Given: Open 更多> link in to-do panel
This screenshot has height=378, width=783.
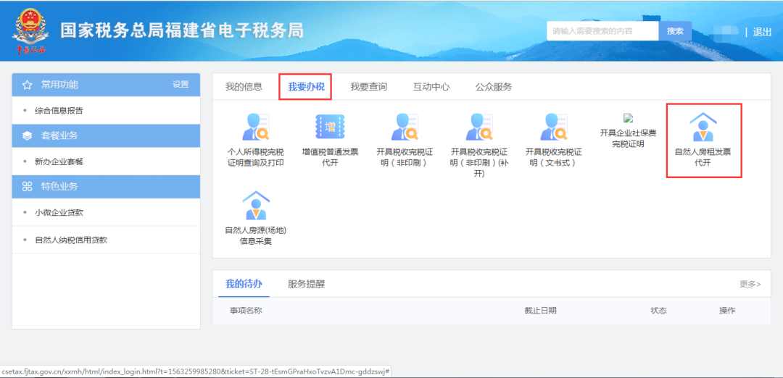Looking at the screenshot, I should 750,285.
